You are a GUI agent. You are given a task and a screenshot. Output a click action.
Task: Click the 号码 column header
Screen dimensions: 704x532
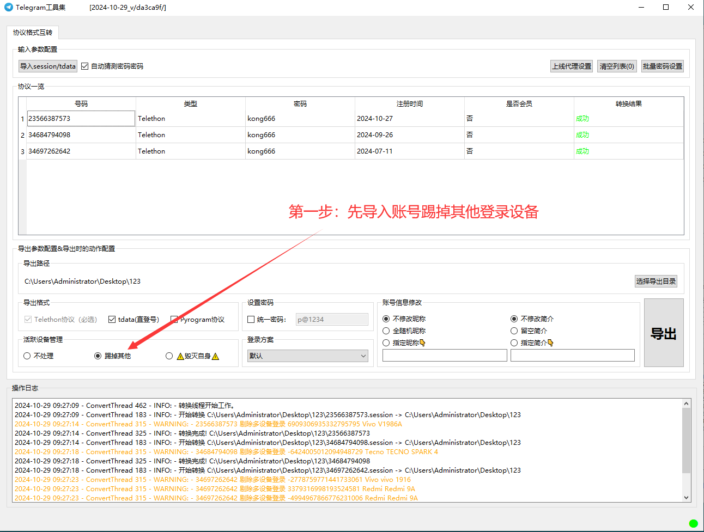[x=81, y=103]
